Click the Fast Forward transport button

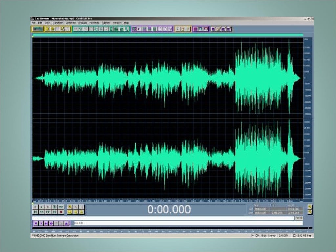coord(48,212)
